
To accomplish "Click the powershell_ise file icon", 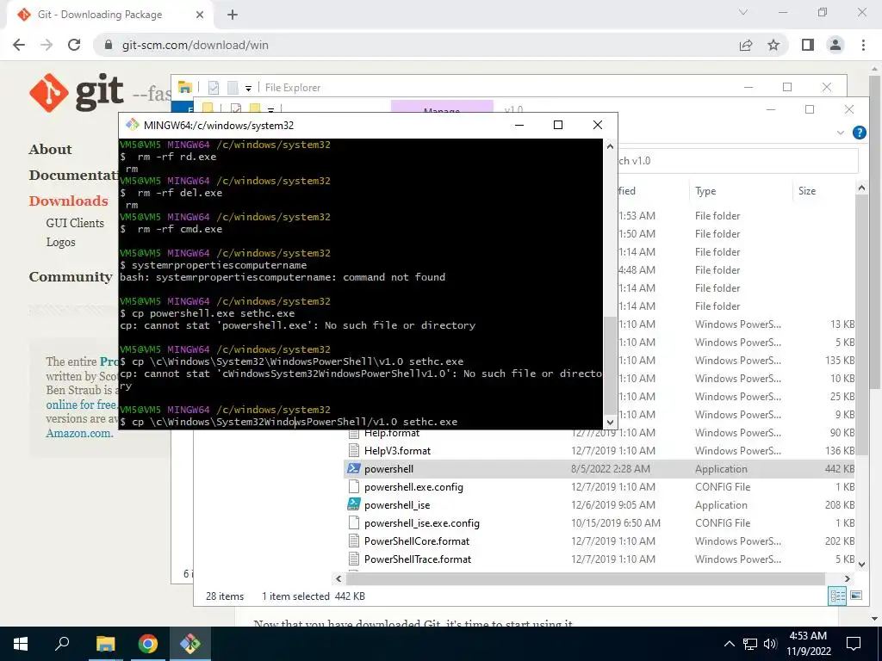I will (354, 504).
